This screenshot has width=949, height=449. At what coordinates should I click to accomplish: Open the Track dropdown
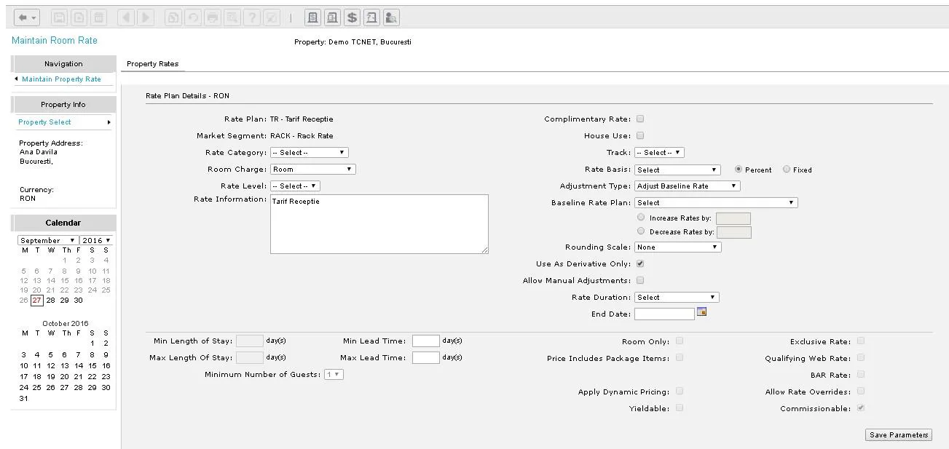pos(659,153)
